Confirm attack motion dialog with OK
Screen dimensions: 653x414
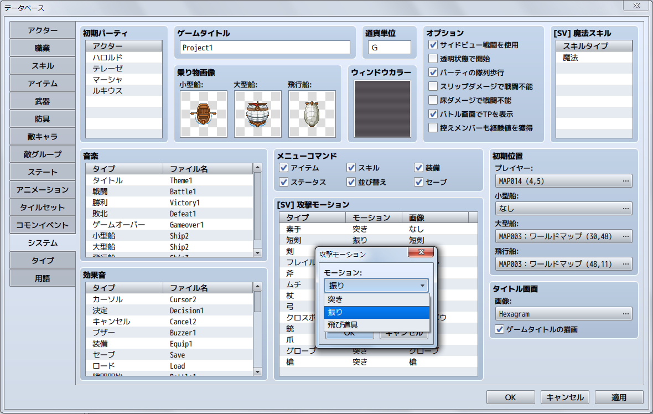click(x=351, y=335)
